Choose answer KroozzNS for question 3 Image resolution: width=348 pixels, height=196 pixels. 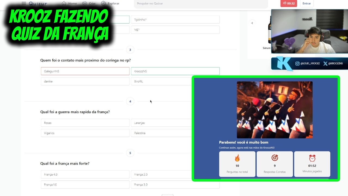point(175,71)
